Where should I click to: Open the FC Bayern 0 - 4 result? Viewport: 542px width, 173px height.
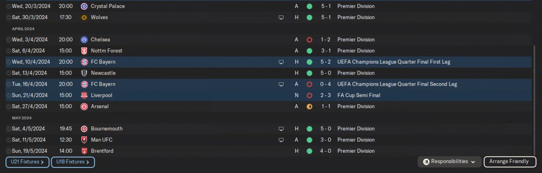[x=325, y=84]
